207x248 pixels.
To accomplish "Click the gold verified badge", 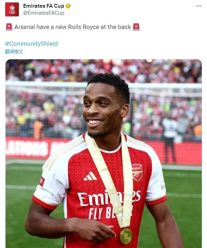I will click(x=68, y=6).
